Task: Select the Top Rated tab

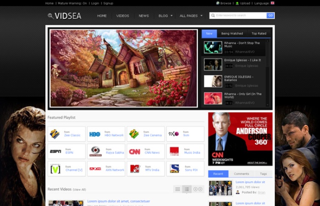Action: (x=259, y=33)
